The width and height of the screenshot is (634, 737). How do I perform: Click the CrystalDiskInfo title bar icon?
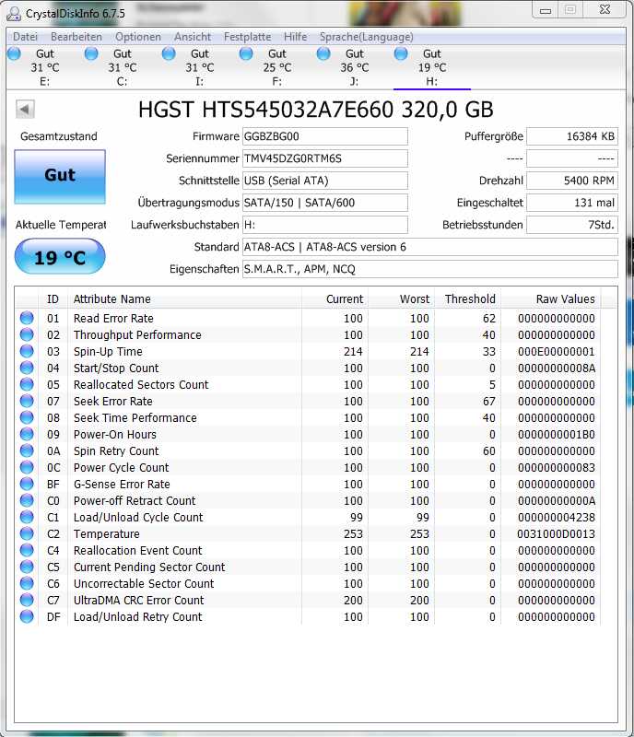[14, 14]
